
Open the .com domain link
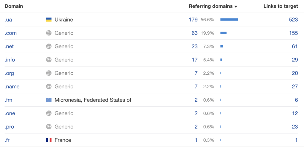tap(11, 33)
